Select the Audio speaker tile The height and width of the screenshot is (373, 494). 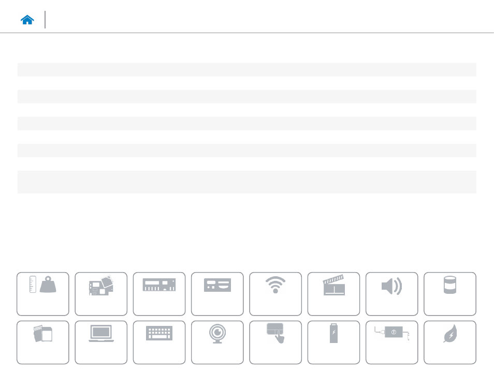click(x=391, y=294)
